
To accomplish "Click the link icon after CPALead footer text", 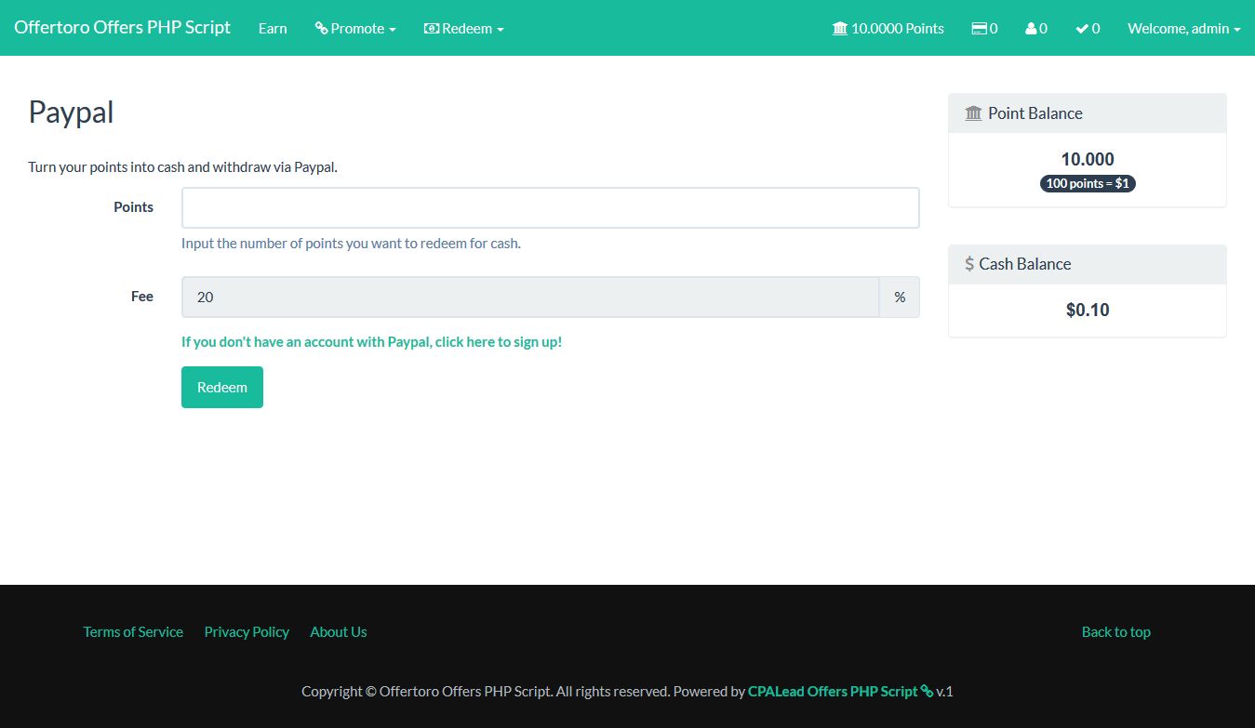I will 927,691.
